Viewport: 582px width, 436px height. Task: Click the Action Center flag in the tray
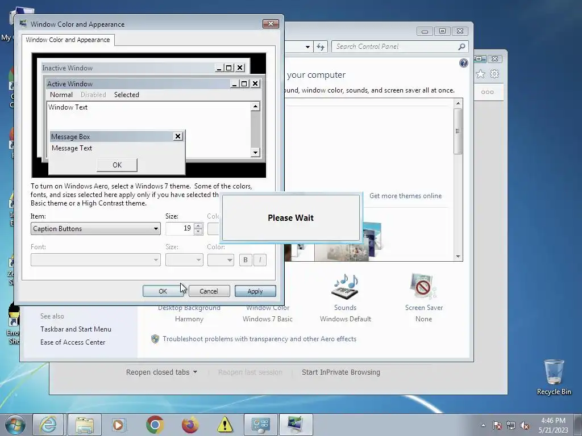pyautogui.click(x=497, y=425)
